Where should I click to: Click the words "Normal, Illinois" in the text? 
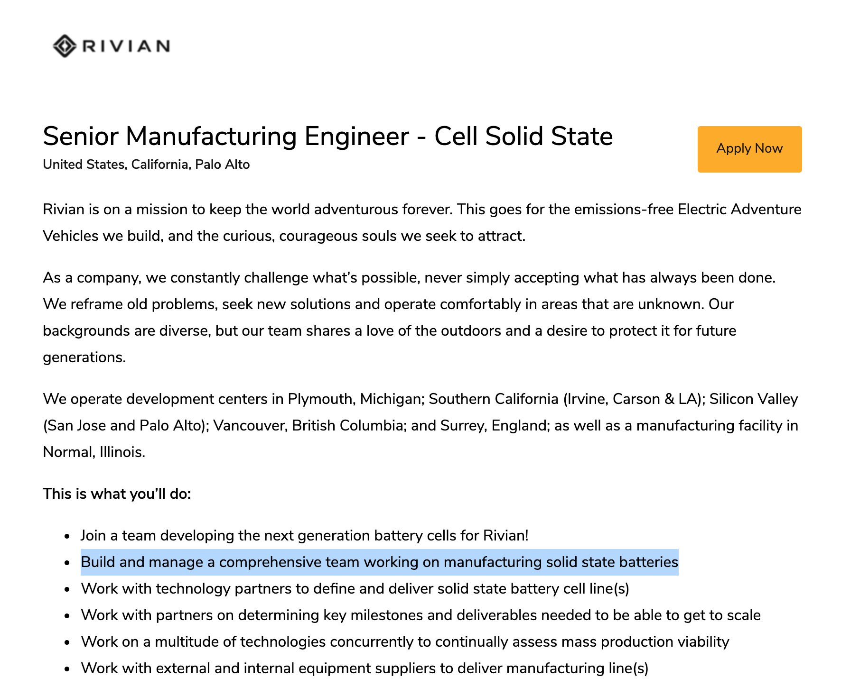point(93,452)
